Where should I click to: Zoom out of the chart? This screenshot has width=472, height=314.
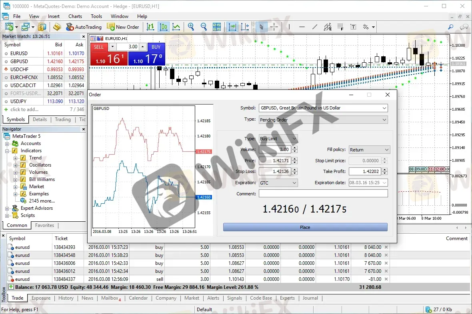204,27
